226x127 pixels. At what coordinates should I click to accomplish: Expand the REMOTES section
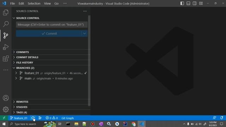click(50, 102)
